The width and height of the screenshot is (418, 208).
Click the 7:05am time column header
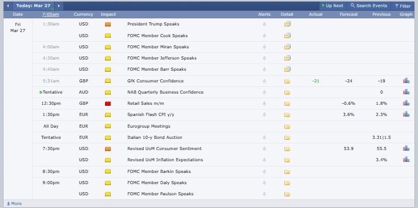50,14
